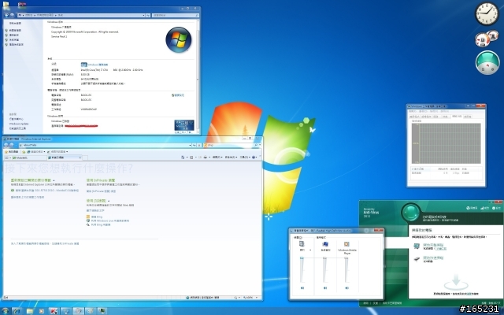Click Kaspersky icon on the taskbar

coord(54,311)
